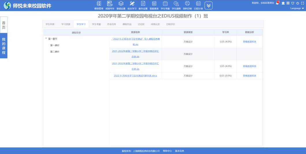Screen dimensions: 306x154
Task: Select 第二课时 in course directory
Action: click(55, 52)
